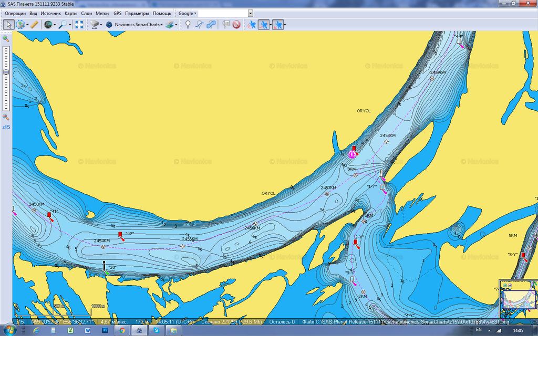Open the Карты menu

[71, 13]
